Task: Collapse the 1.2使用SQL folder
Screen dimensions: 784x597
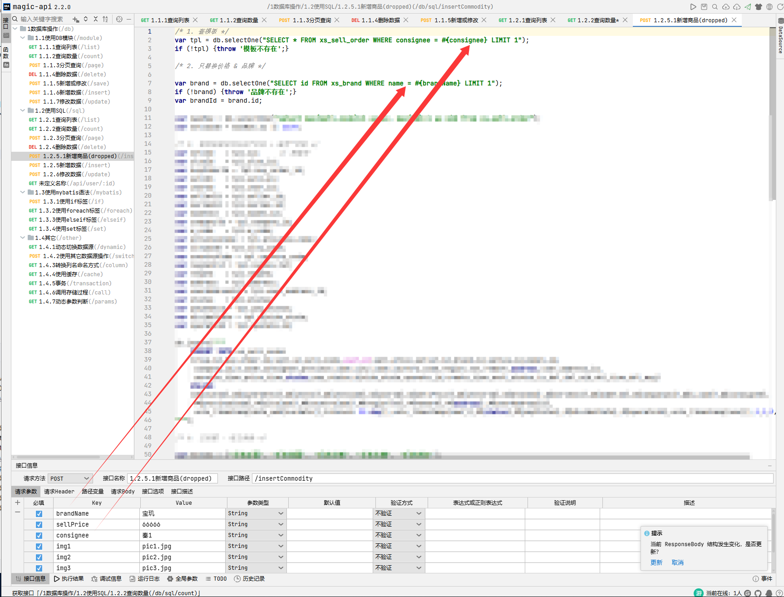Action: coord(23,110)
